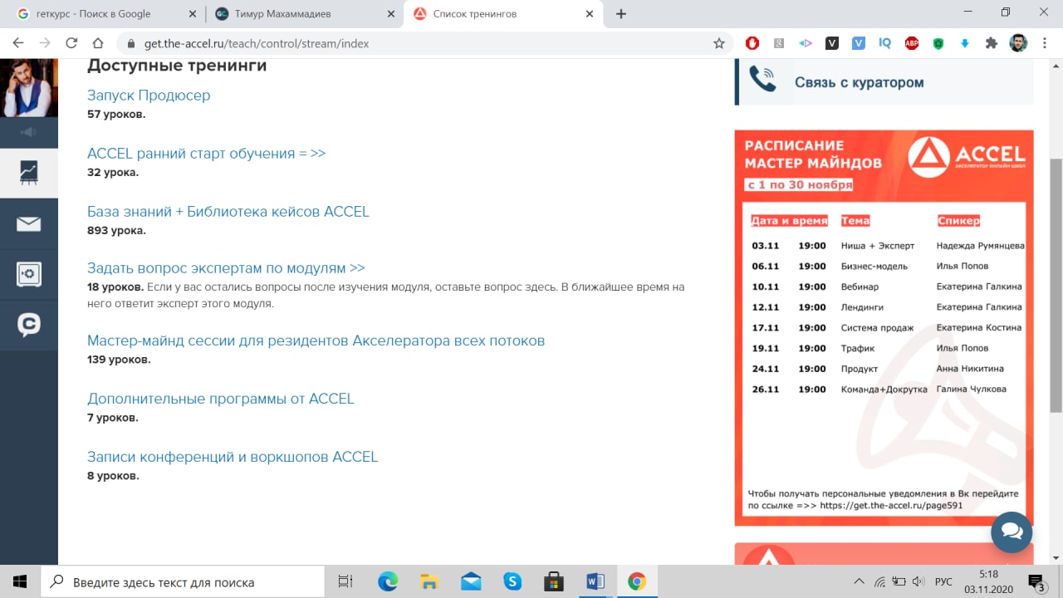The image size is (1063, 598).
Task: Open the ABP Adblock Plus extension
Action: 912,43
